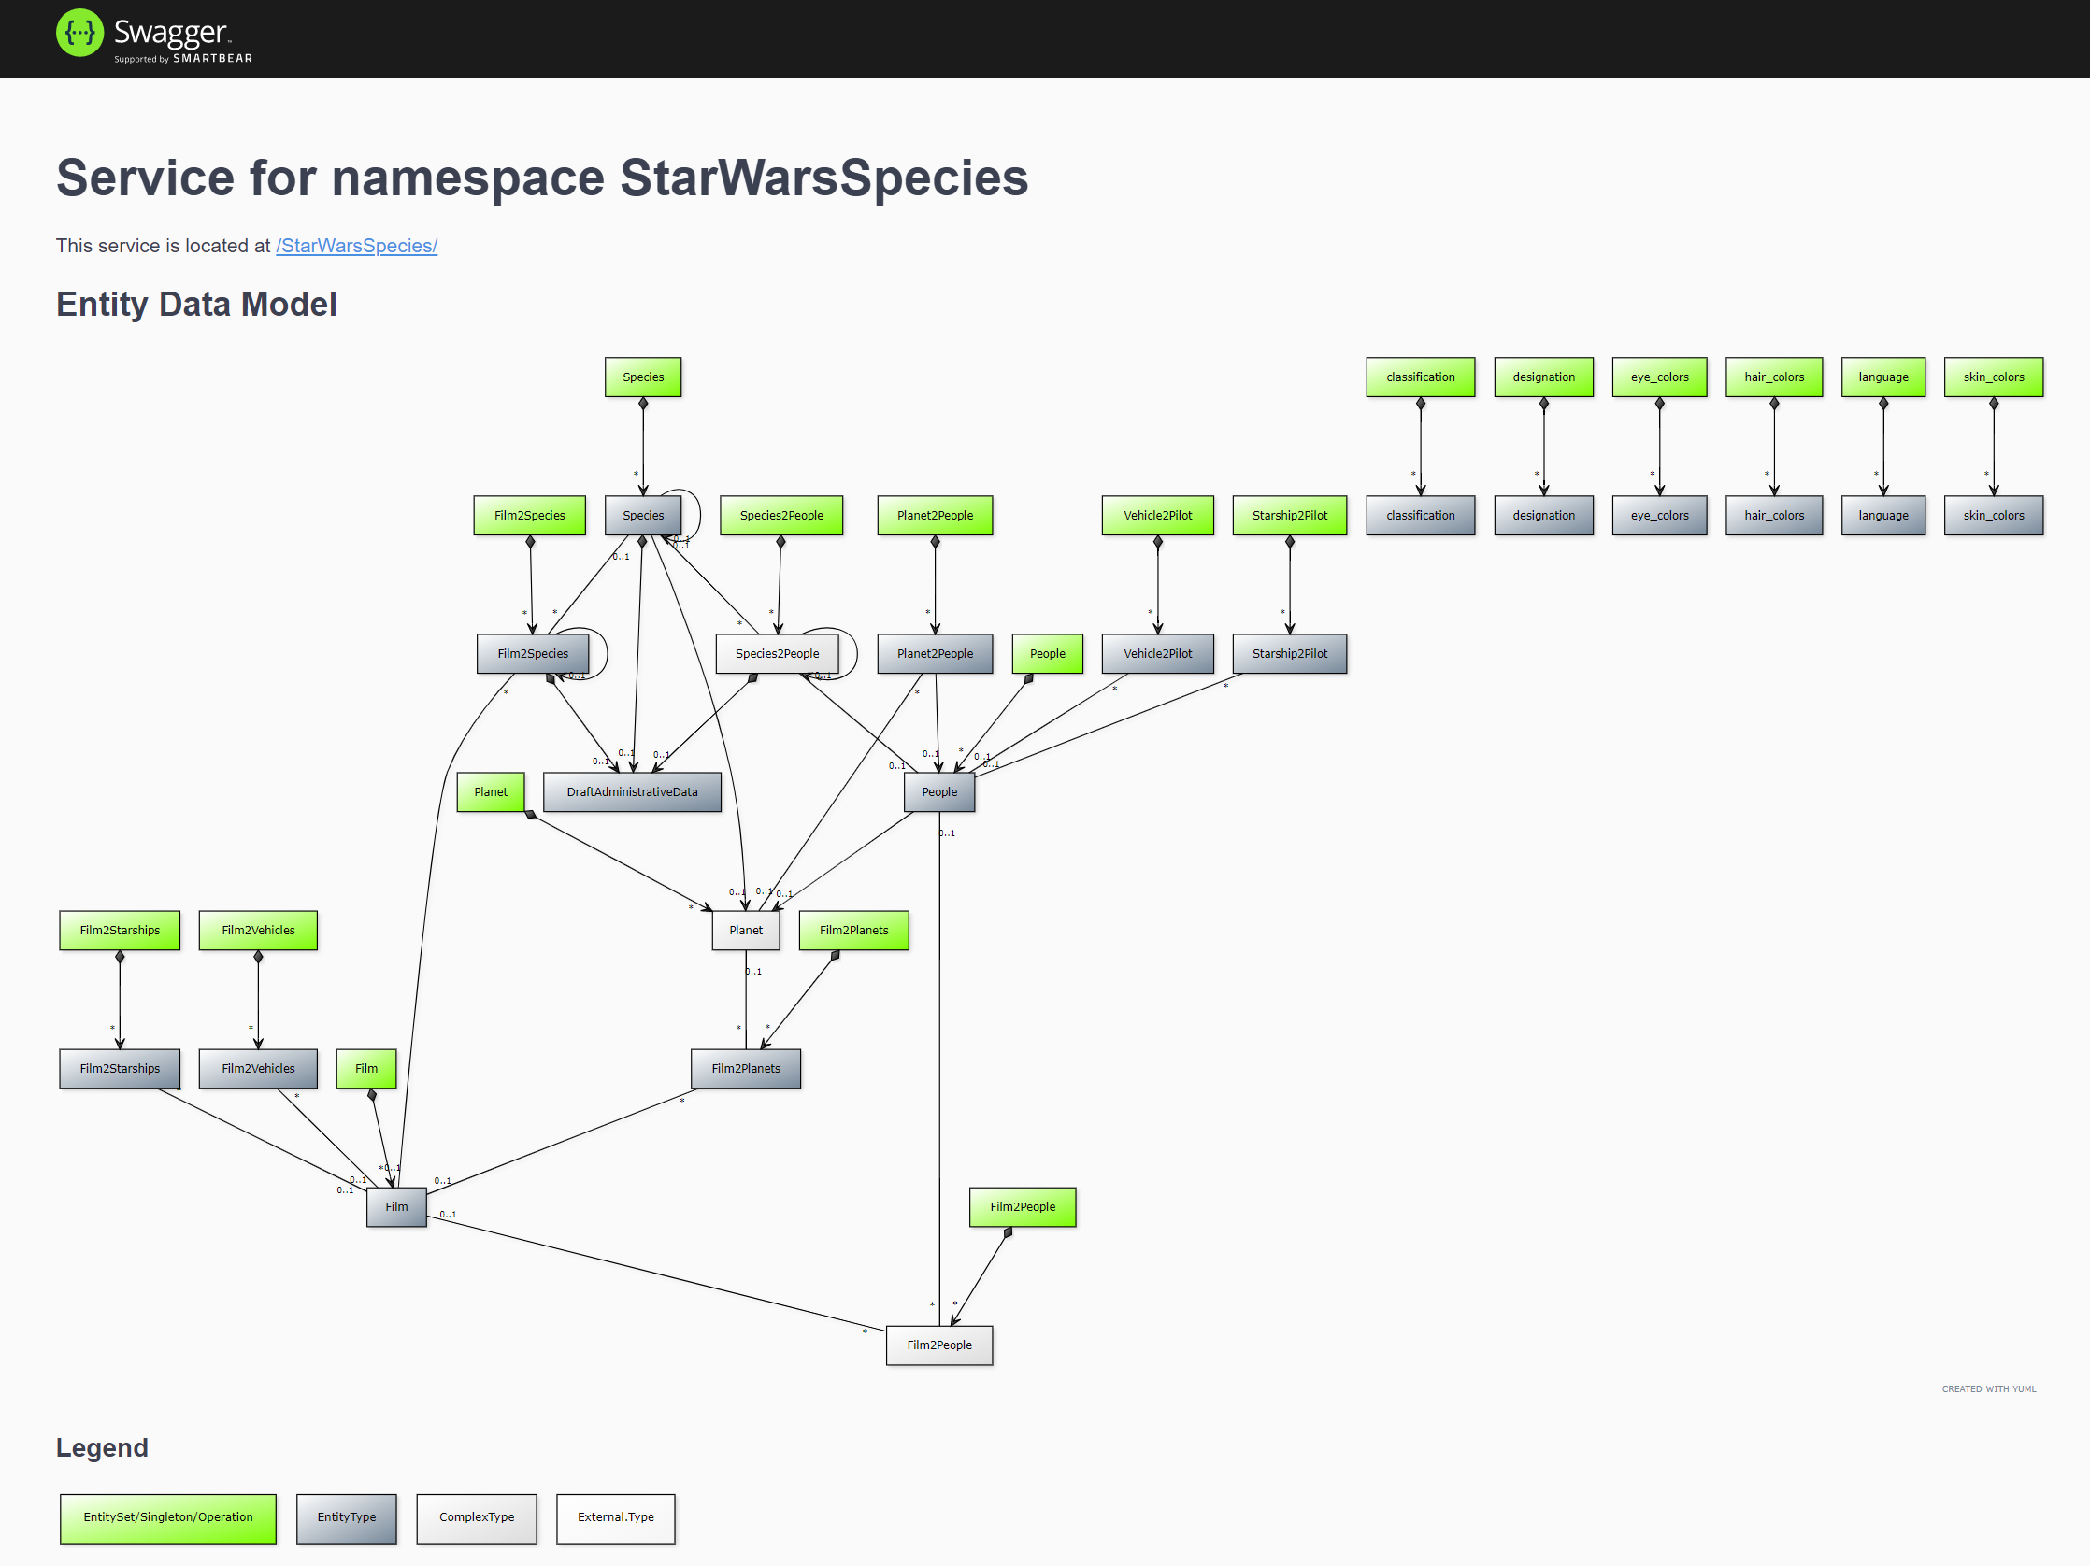Expand the StarWarsSpecies service link
The width and height of the screenshot is (2090, 1566).
point(359,245)
